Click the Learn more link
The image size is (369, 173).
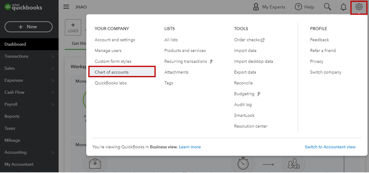coord(190,147)
